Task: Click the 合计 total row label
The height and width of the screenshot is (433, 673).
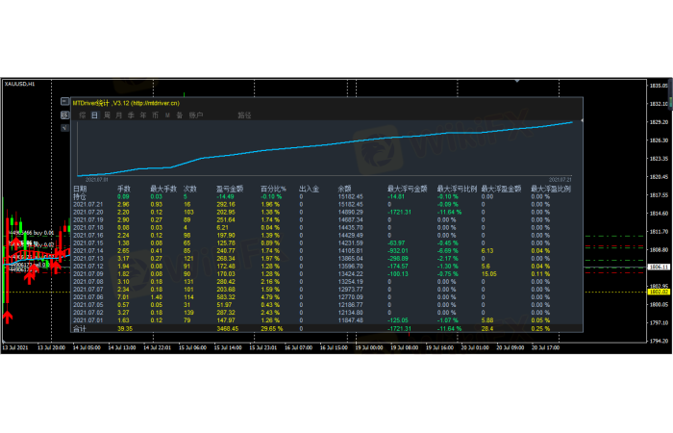Action: [80, 329]
